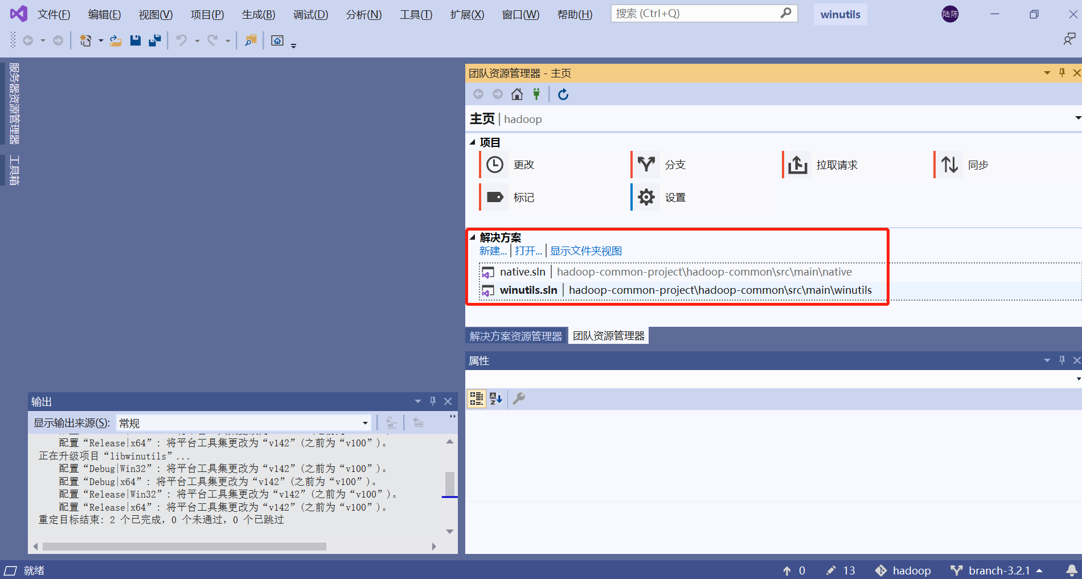Click the live share feedback icon
Viewport: 1082px width, 579px height.
tap(1069, 39)
